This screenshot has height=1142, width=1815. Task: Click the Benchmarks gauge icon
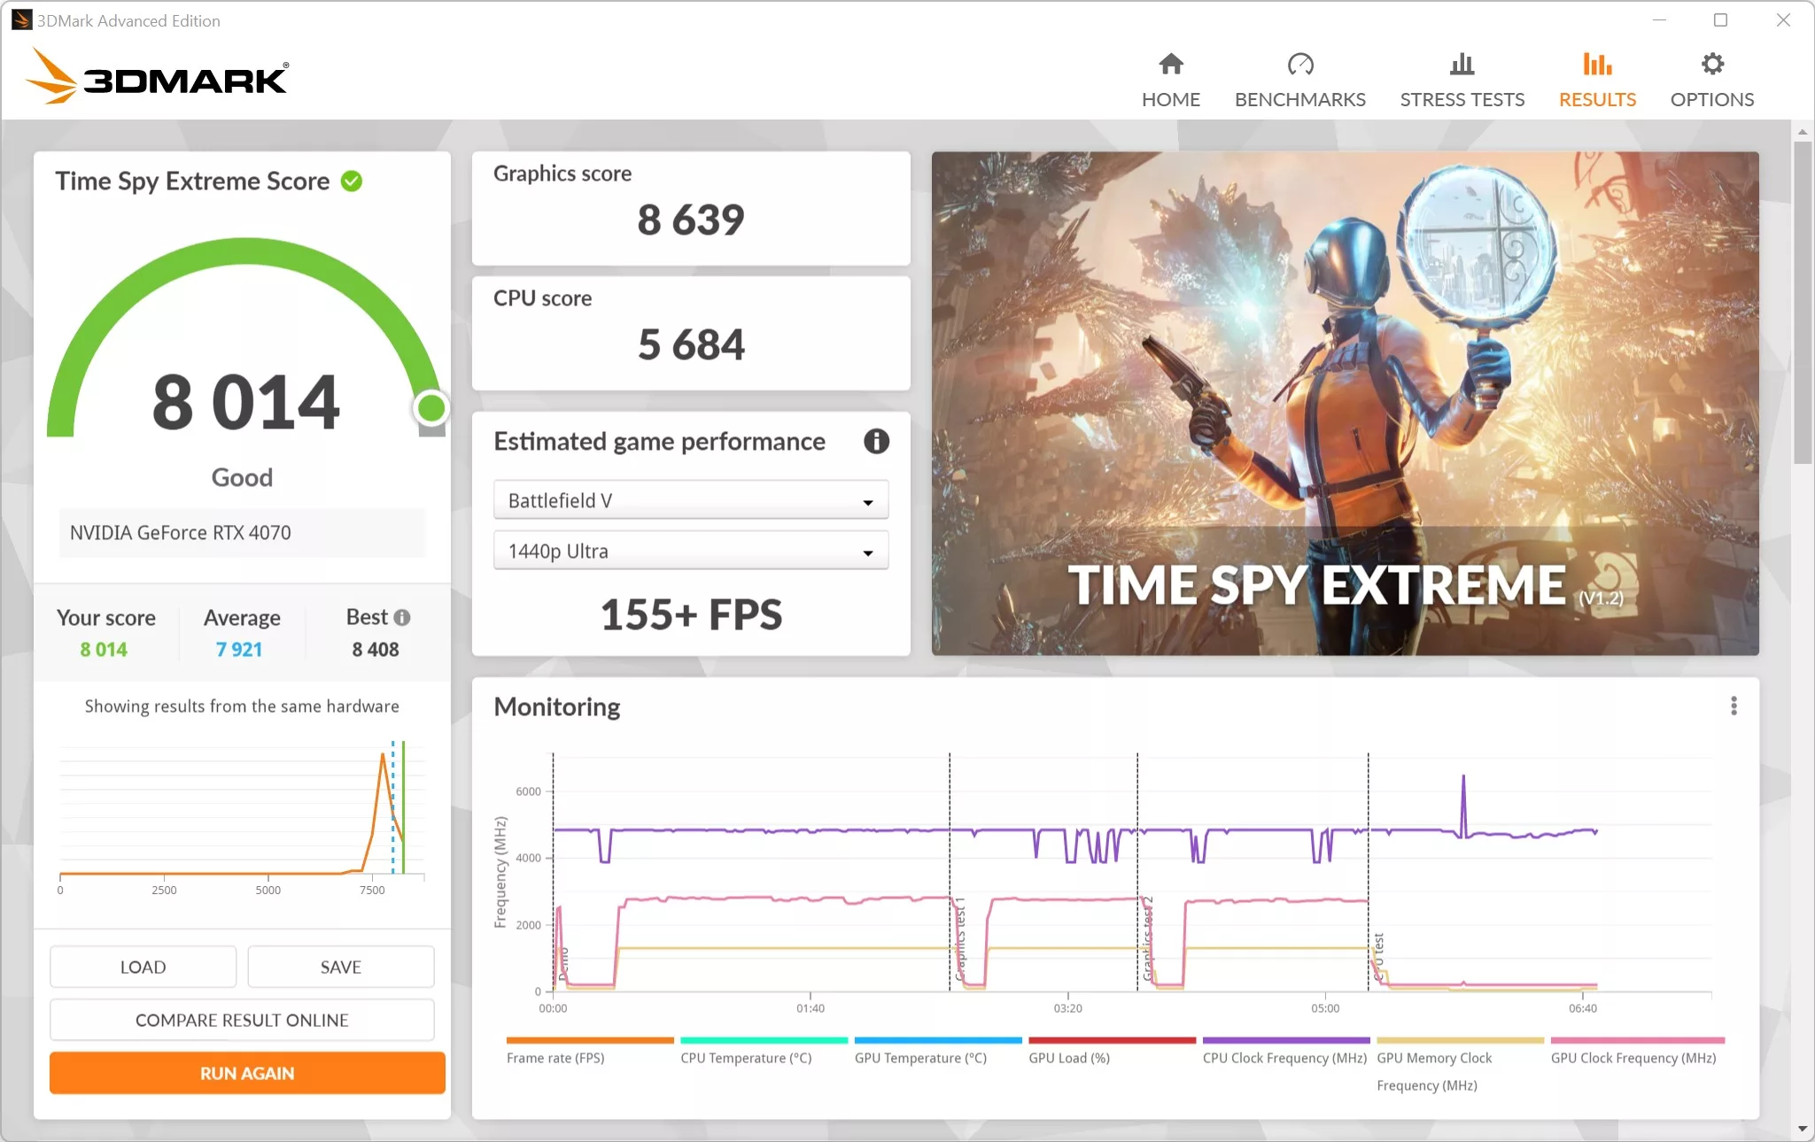tap(1299, 65)
